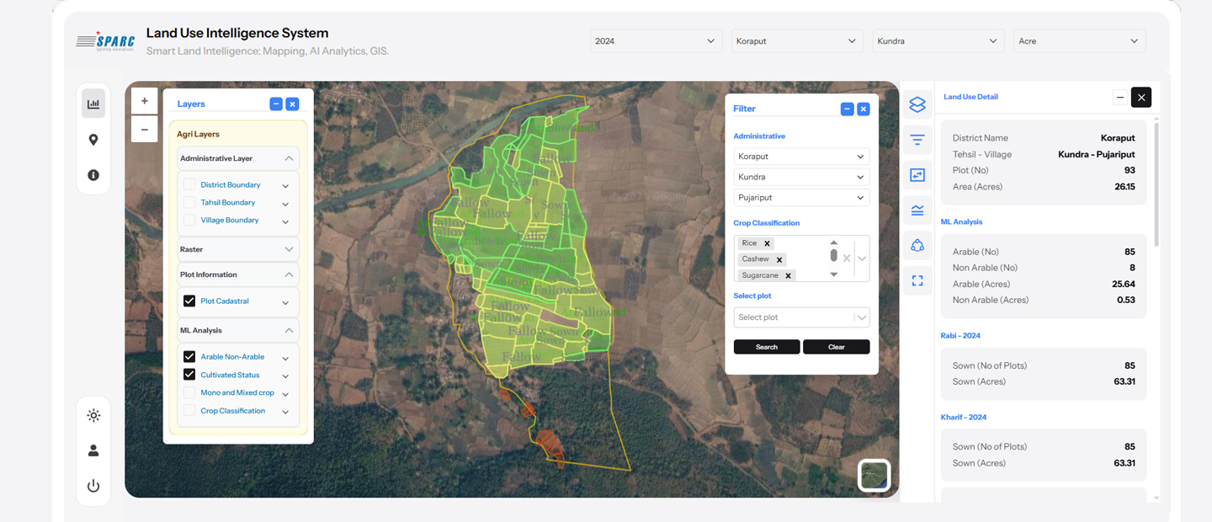Uncheck the Cultivated Status checkbox

189,375
